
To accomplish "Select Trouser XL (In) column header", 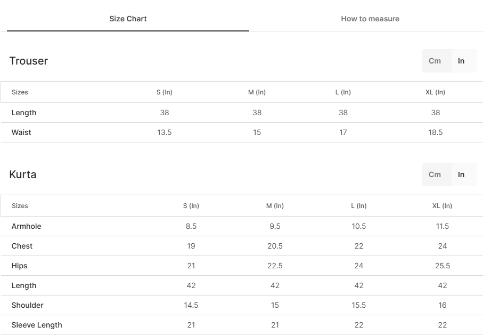I will [x=435, y=92].
